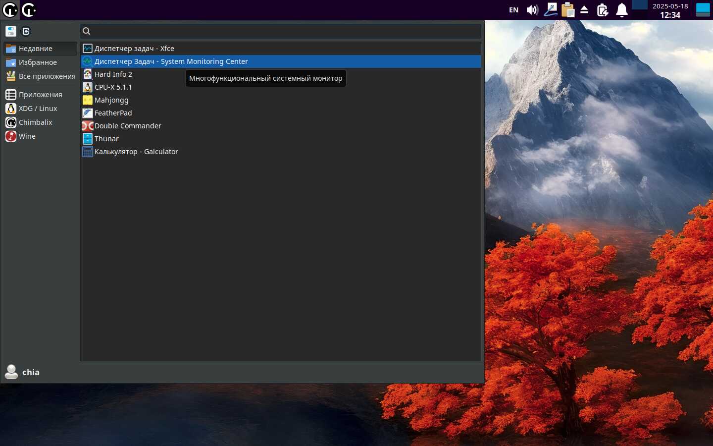Viewport: 713px width, 446px height.
Task: Open the volume control in system tray
Action: point(532,10)
